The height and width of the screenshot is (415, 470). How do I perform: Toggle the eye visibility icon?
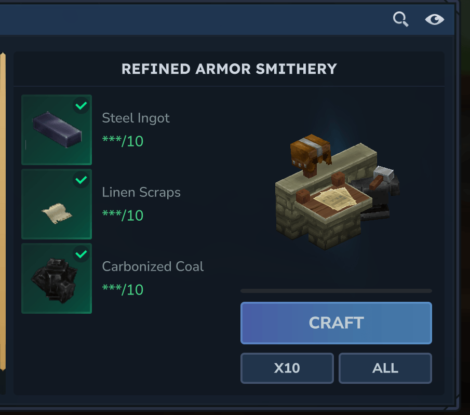pos(434,20)
